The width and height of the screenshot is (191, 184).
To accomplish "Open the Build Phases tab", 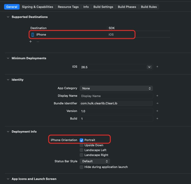I will pyautogui.click(x=127, y=7).
